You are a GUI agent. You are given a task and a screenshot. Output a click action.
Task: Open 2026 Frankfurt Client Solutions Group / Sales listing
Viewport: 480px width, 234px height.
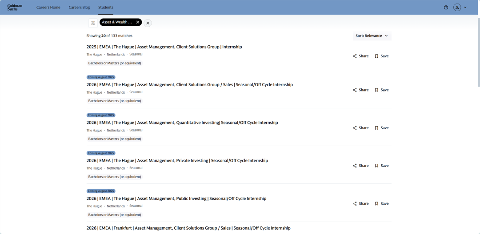(x=188, y=228)
